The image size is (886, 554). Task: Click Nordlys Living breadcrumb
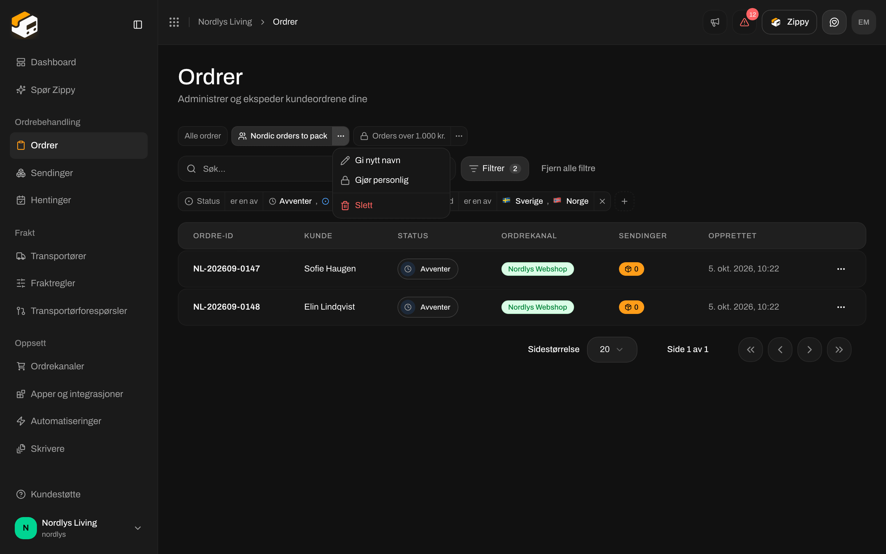click(x=225, y=22)
